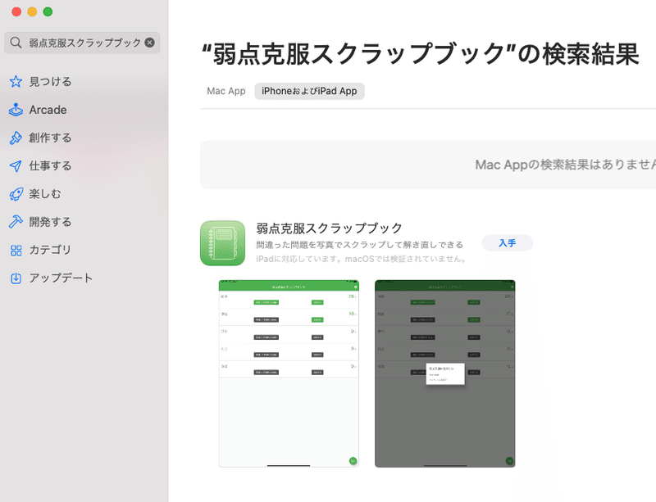Click the grid icon for カテゴリ
This screenshot has height=502, width=656.
[16, 250]
